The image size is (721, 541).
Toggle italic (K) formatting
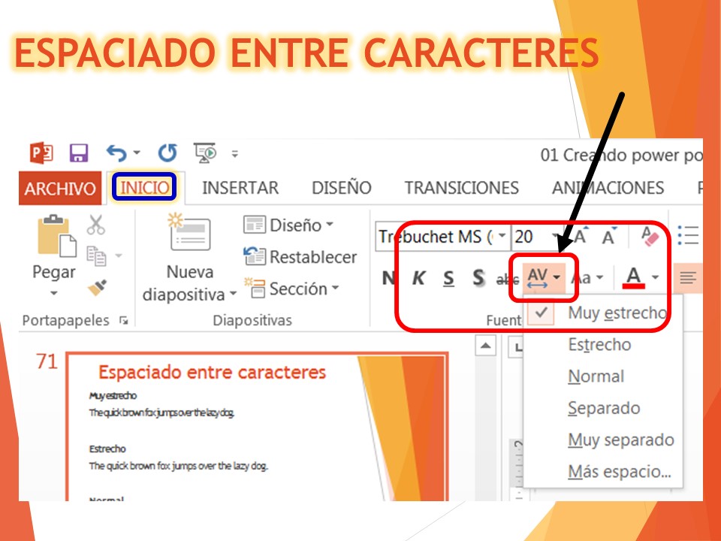pos(418,278)
